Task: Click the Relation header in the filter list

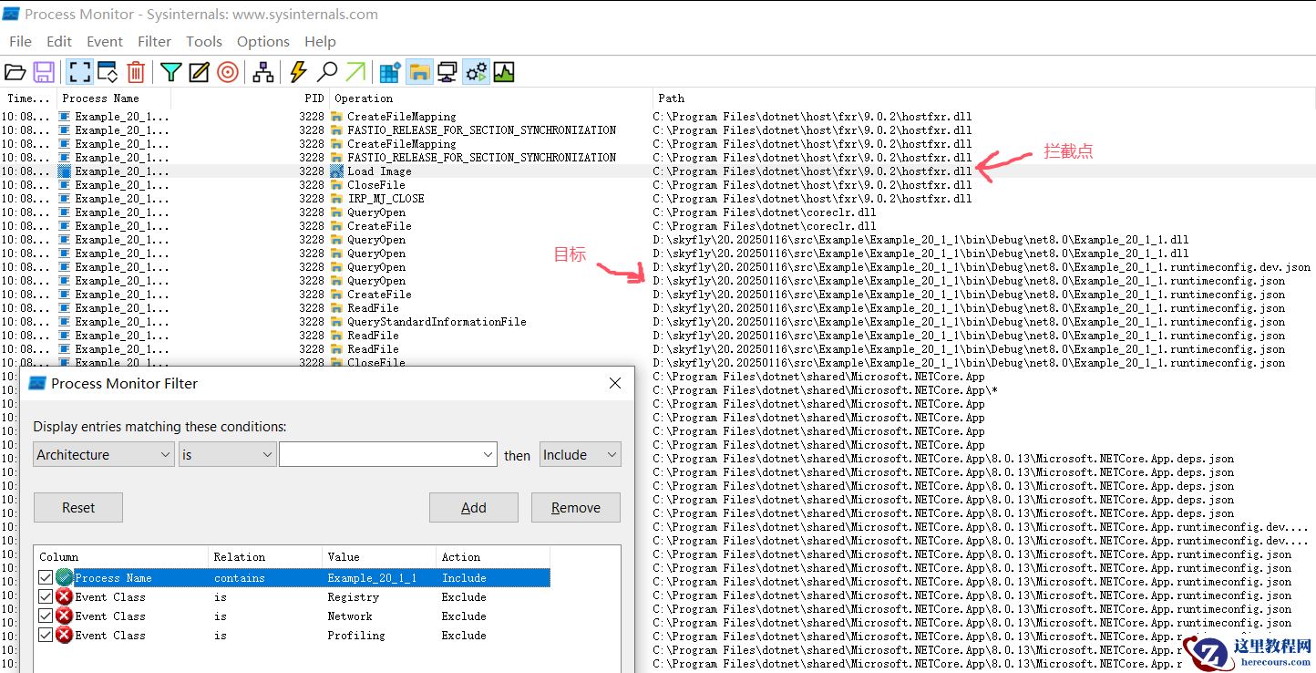Action: [265, 556]
